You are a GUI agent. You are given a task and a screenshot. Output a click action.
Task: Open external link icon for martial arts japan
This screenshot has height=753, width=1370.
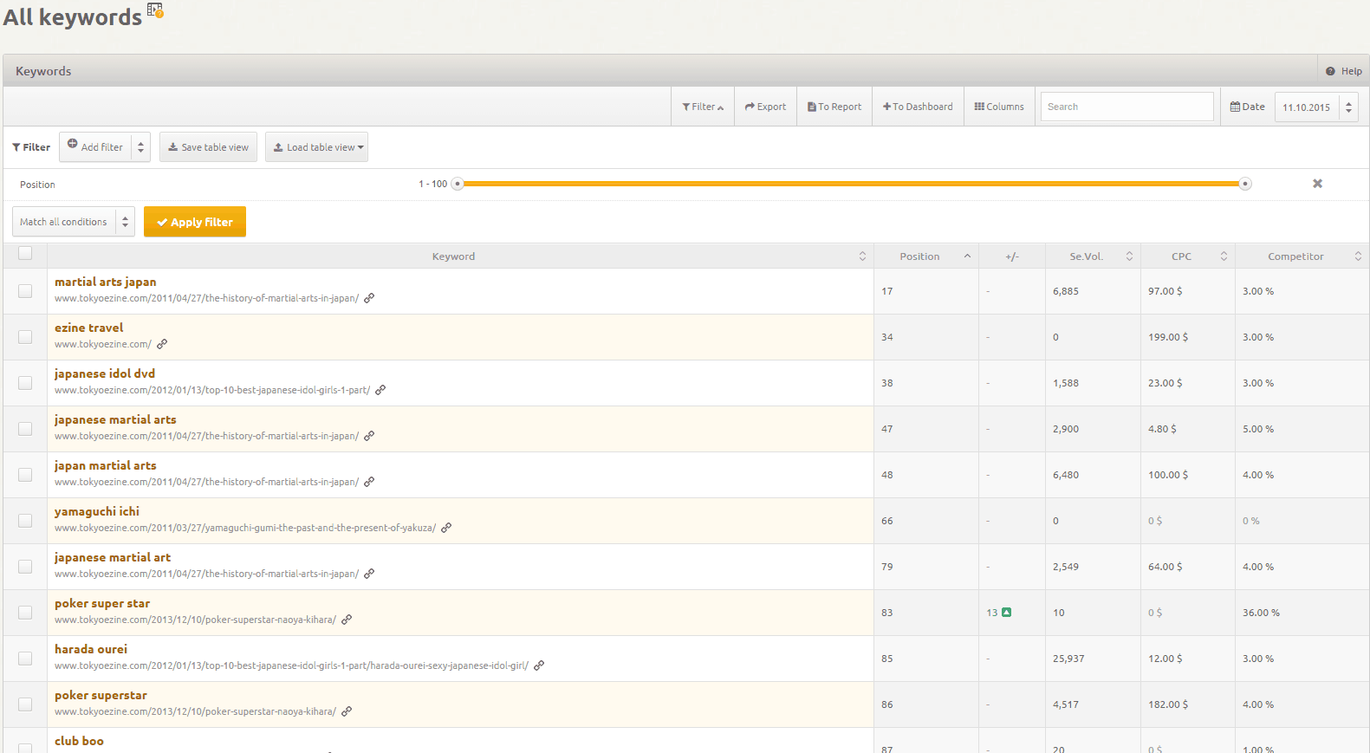369,298
